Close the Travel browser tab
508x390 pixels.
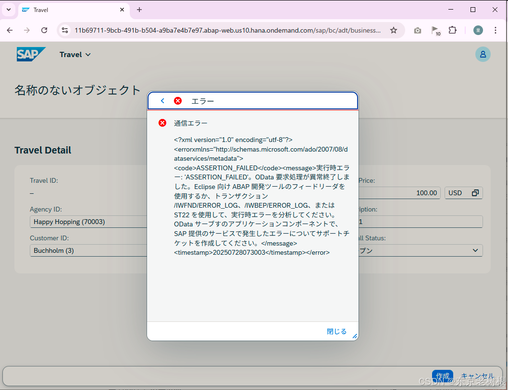point(122,10)
